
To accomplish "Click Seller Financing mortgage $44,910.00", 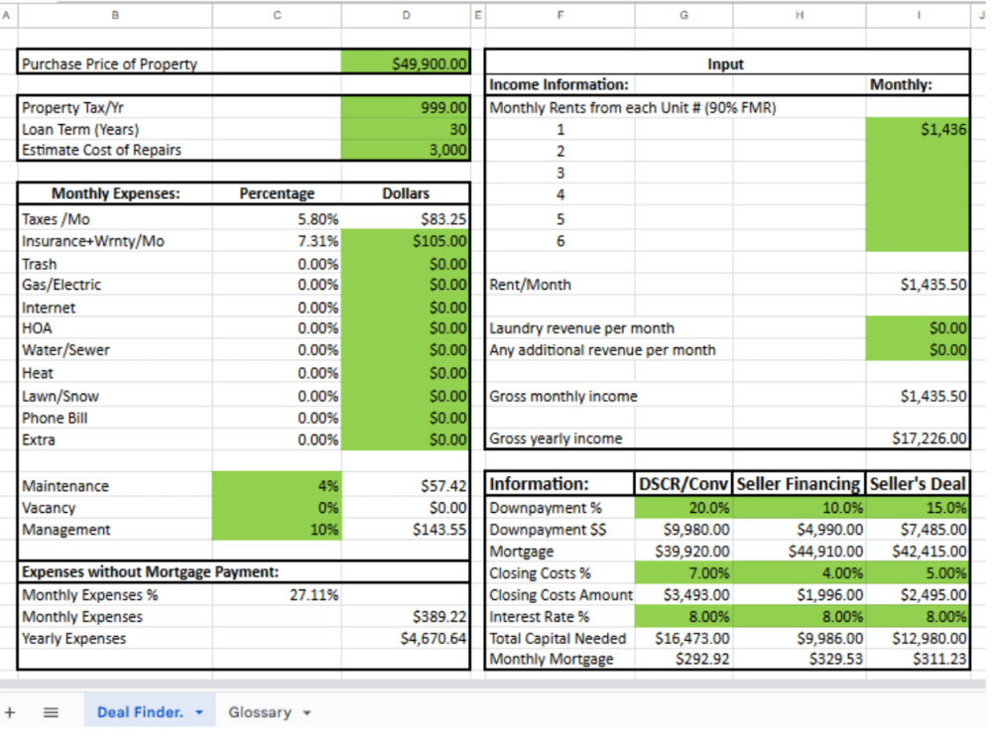I will [x=799, y=552].
